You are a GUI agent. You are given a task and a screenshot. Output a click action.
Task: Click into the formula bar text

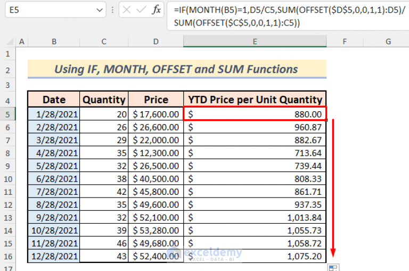click(288, 16)
